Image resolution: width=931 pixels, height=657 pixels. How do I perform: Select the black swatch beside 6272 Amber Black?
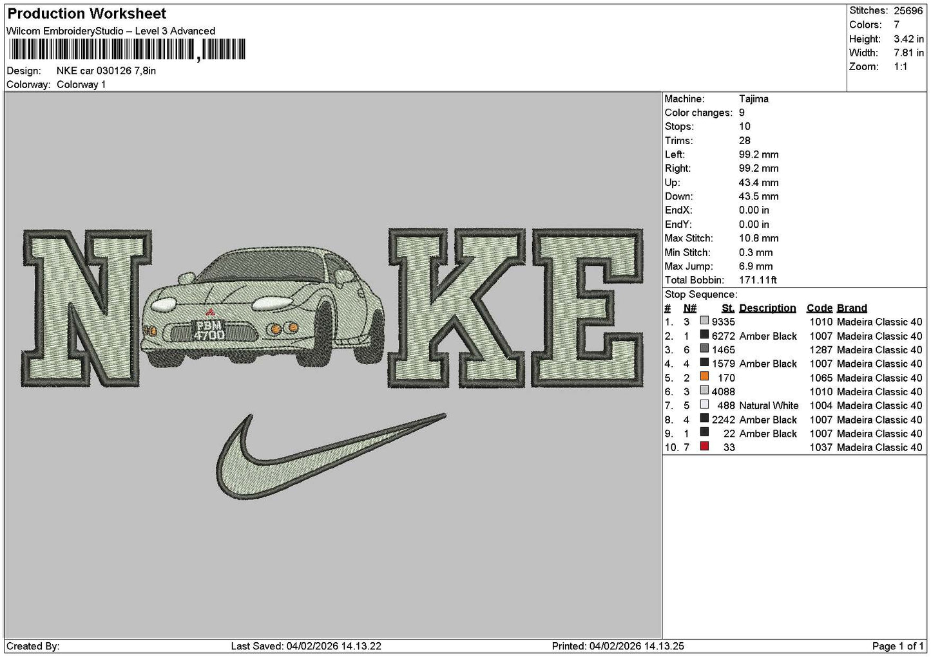704,336
